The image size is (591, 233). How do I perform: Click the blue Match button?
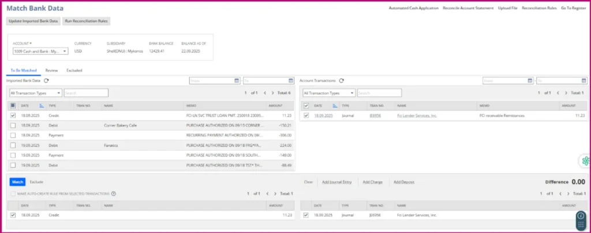point(17,182)
